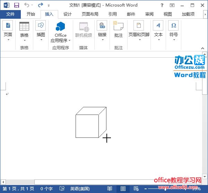Viewport: 208px width, 193px height.
Task: Open Office 应用程序 apps dropdown
Action: point(60,32)
